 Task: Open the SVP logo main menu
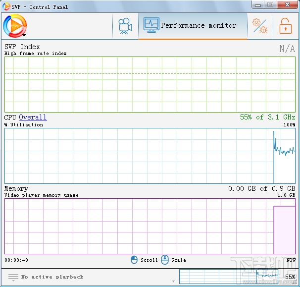tap(15, 26)
